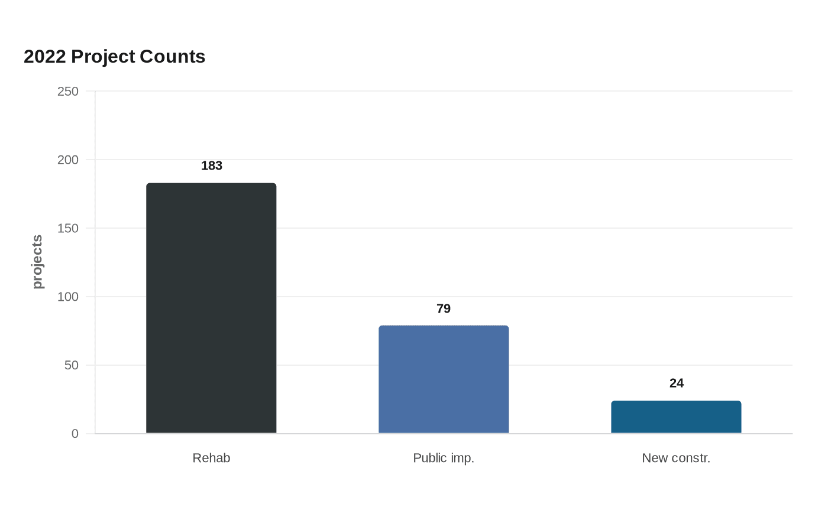Select the 24 data label
The image size is (828, 520).
[x=677, y=383]
